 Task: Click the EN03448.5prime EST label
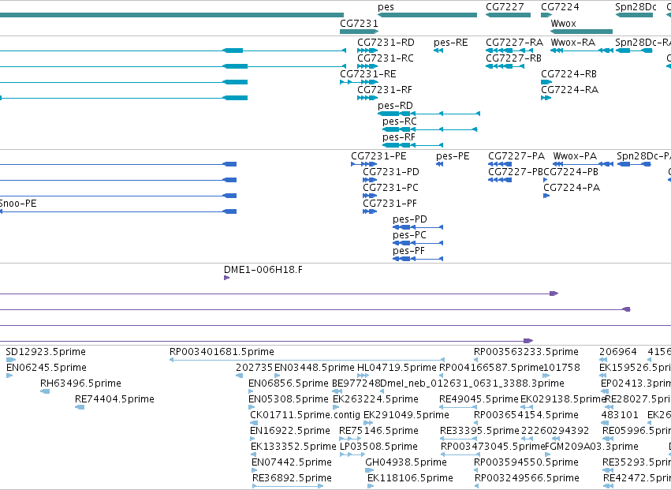(314, 368)
